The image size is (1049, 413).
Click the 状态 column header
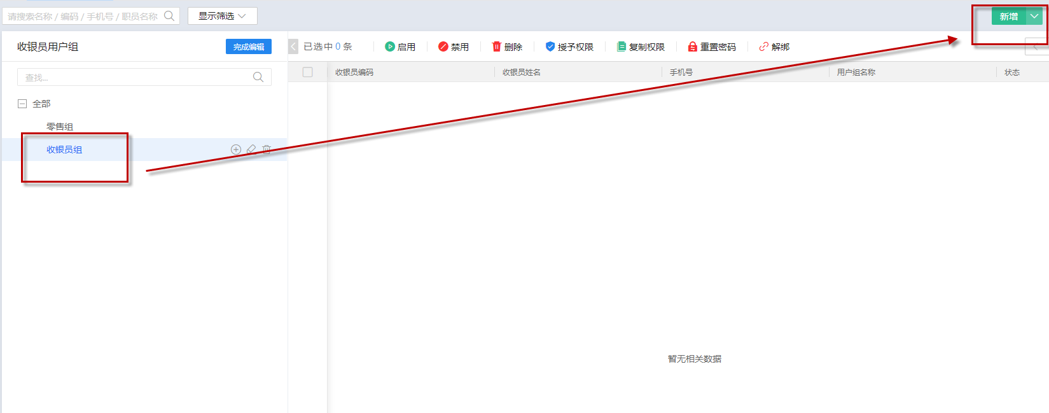[1012, 73]
